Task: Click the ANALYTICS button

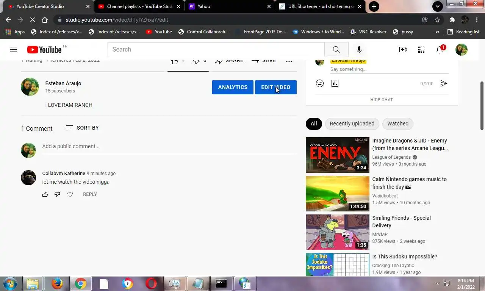Action: pyautogui.click(x=233, y=87)
